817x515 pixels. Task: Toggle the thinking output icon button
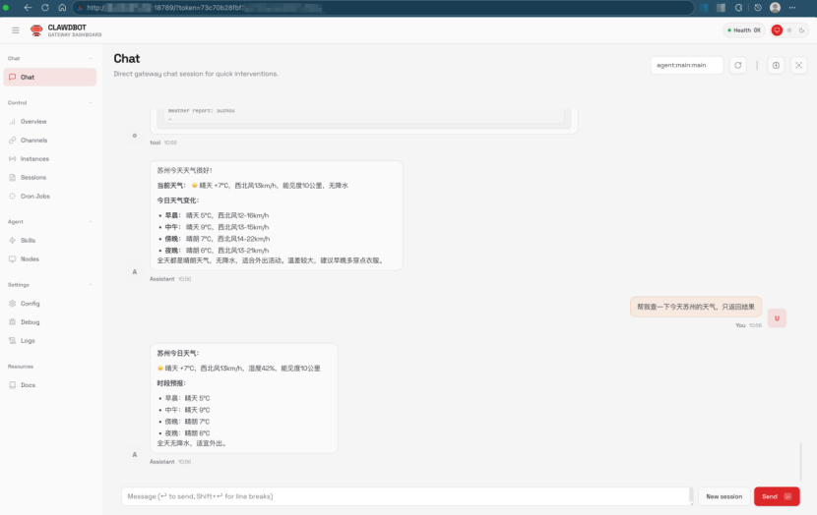click(776, 66)
